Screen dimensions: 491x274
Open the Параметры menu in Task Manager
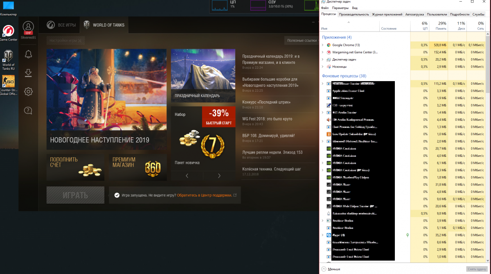point(340,8)
